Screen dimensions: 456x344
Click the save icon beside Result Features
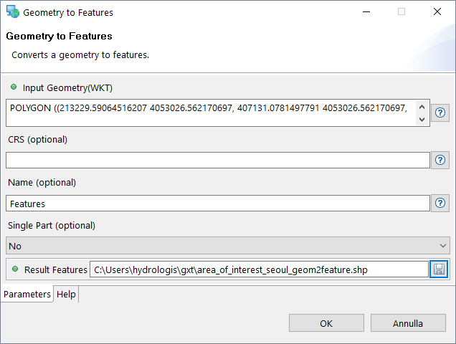[x=439, y=269]
